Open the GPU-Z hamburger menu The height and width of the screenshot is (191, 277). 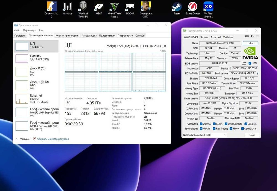[x=258, y=36]
